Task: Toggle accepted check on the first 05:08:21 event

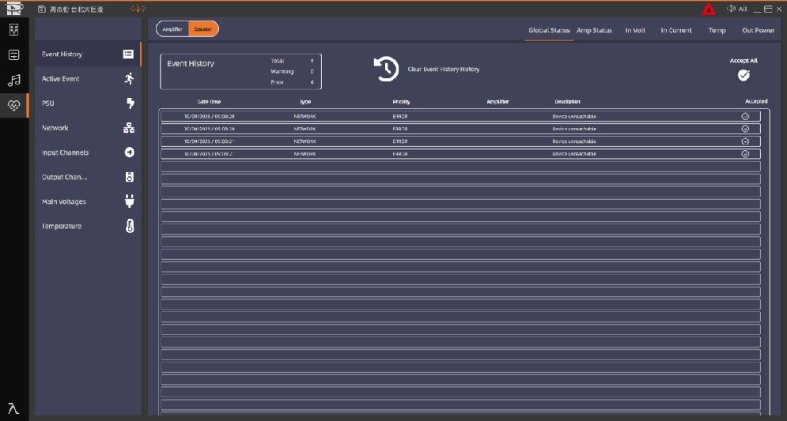Action: click(x=745, y=141)
